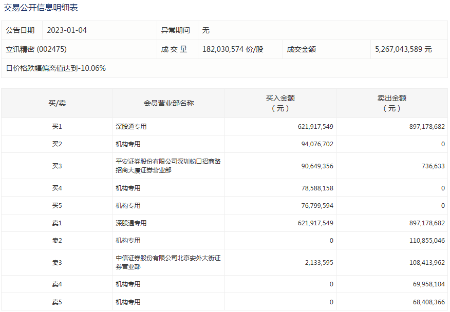This screenshot has width=450, height=312.
Task: Select buy amount 90,649,356
Action: tap(317, 166)
